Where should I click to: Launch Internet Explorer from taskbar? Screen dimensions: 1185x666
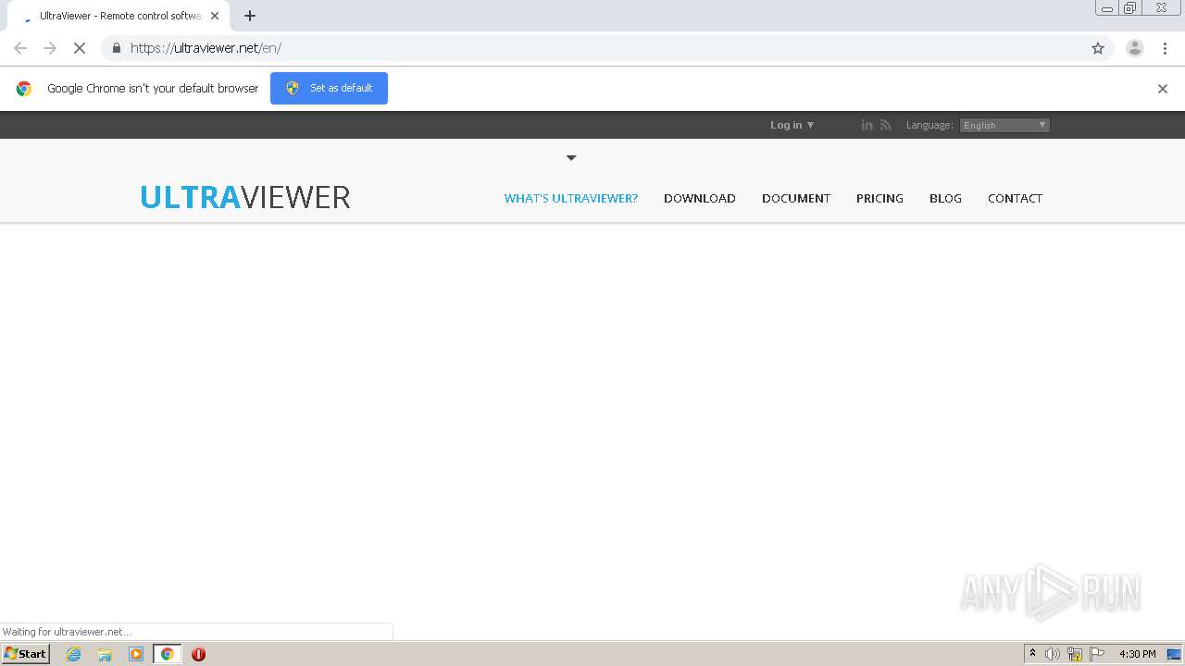(x=74, y=654)
